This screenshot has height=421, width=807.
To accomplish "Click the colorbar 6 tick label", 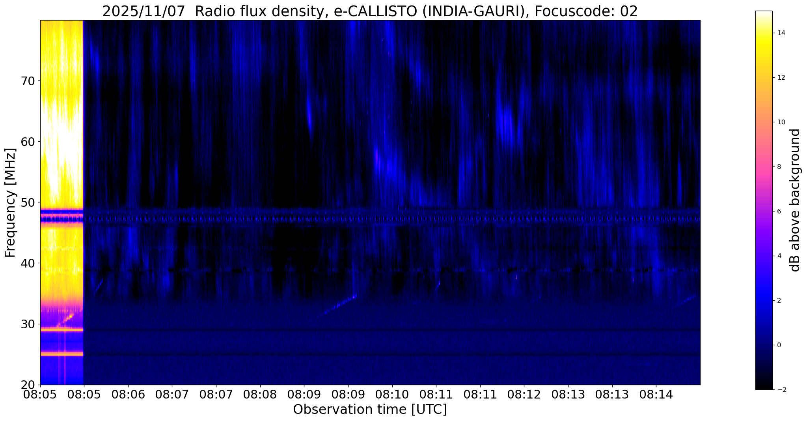I will pos(779,211).
